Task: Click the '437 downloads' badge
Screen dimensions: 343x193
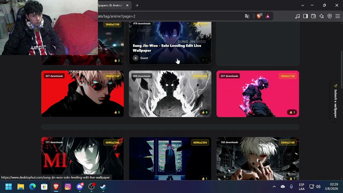Action: pyautogui.click(x=54, y=76)
